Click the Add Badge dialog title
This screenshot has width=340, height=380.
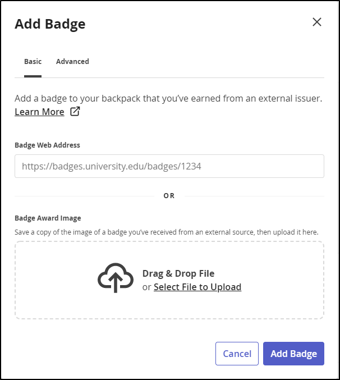(x=50, y=24)
